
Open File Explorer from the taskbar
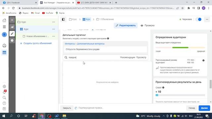coord(64,116)
